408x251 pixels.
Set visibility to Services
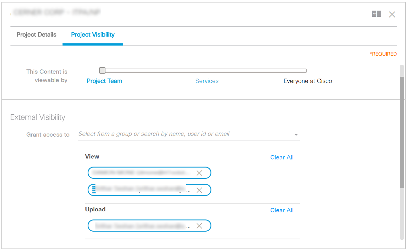(207, 81)
